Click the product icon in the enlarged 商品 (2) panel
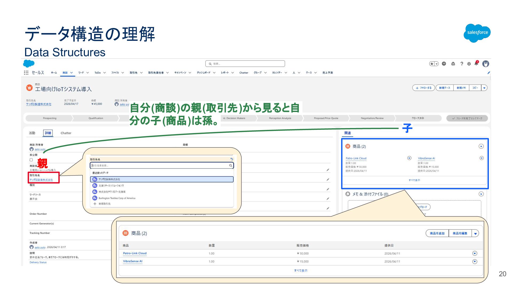The height and width of the screenshot is (288, 512). (125, 233)
